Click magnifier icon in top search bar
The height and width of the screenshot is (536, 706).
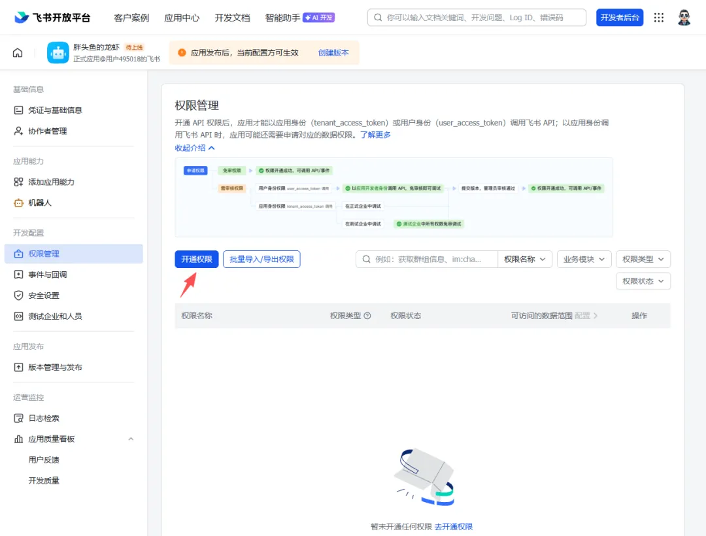(x=378, y=18)
